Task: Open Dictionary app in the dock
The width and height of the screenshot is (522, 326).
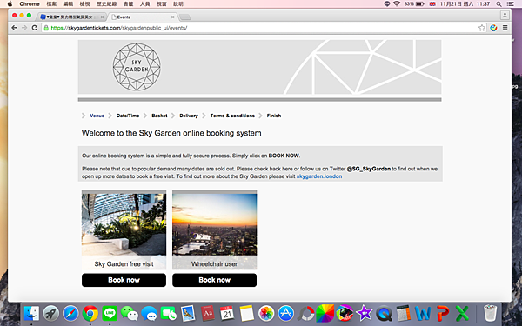Action: pos(208,313)
